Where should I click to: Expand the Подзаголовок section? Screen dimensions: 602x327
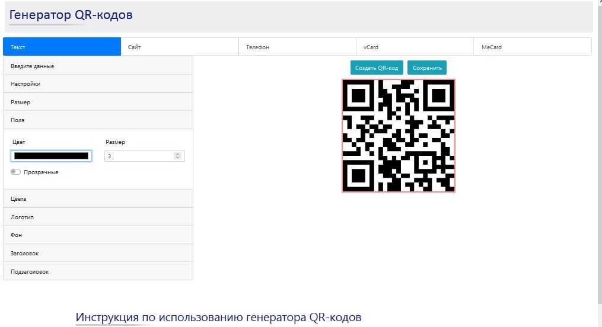98,271
